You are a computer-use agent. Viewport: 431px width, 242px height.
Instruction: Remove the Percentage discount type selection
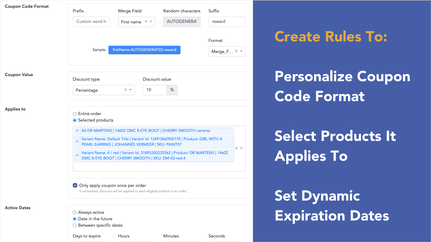tap(125, 90)
